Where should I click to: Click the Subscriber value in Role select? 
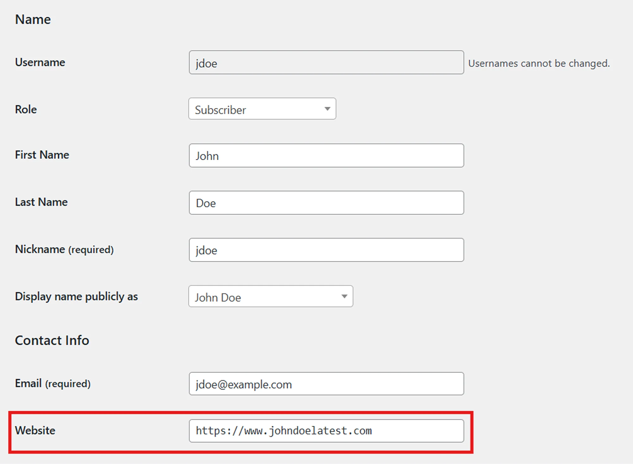[221, 110]
